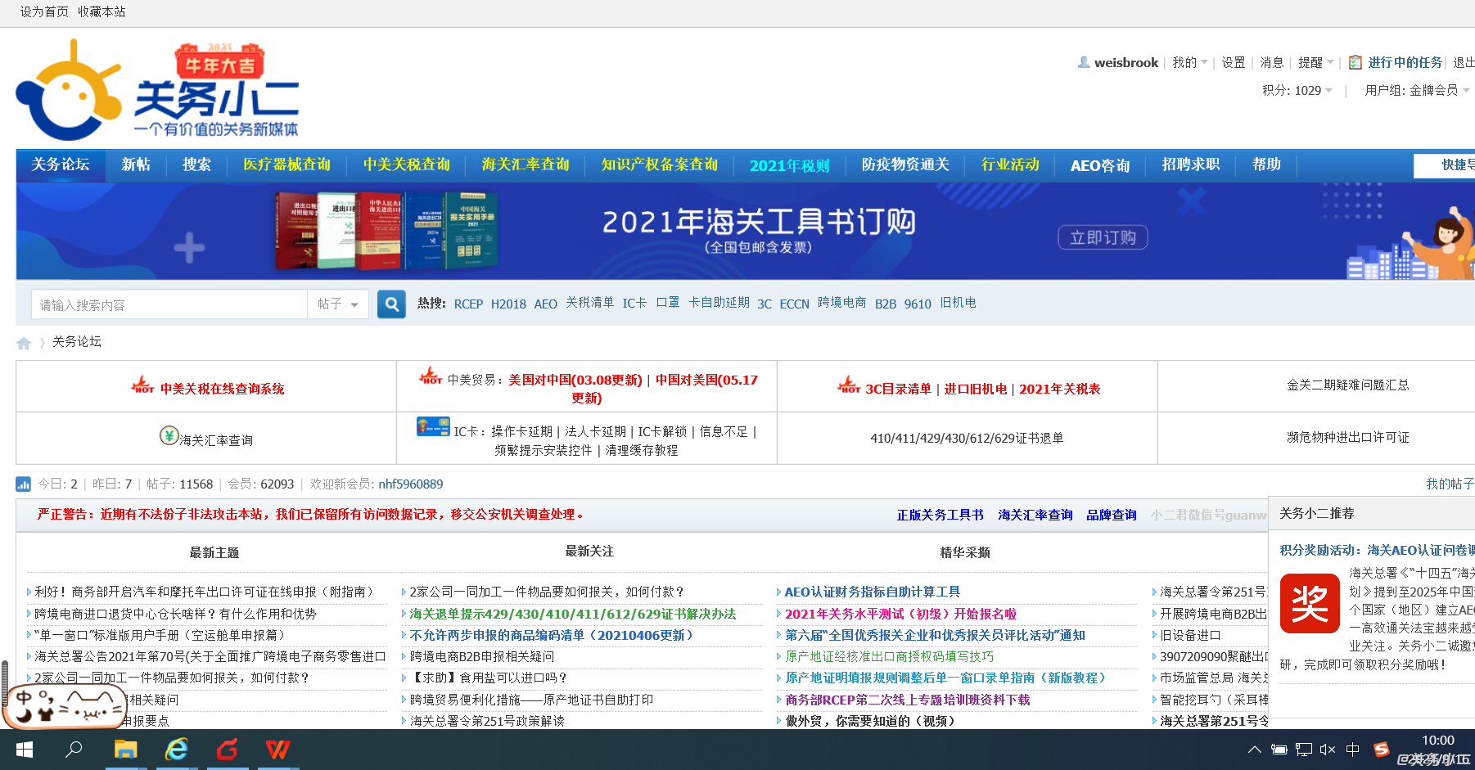Open the 帮助 nav item
1475x770 pixels.
1266,165
